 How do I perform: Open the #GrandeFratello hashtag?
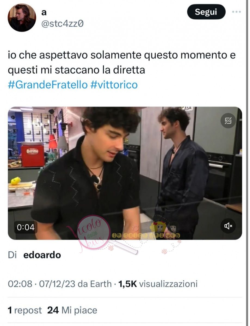click(x=48, y=85)
